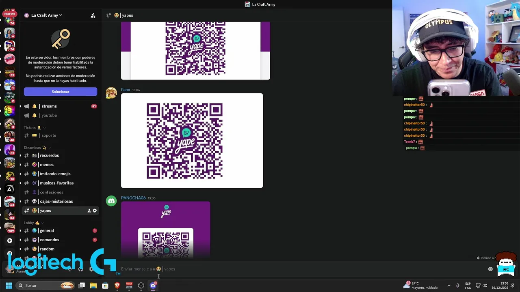The image size is (520, 292).
Task: Click PANOCHA06's Discord default avatar
Action: pos(111,201)
